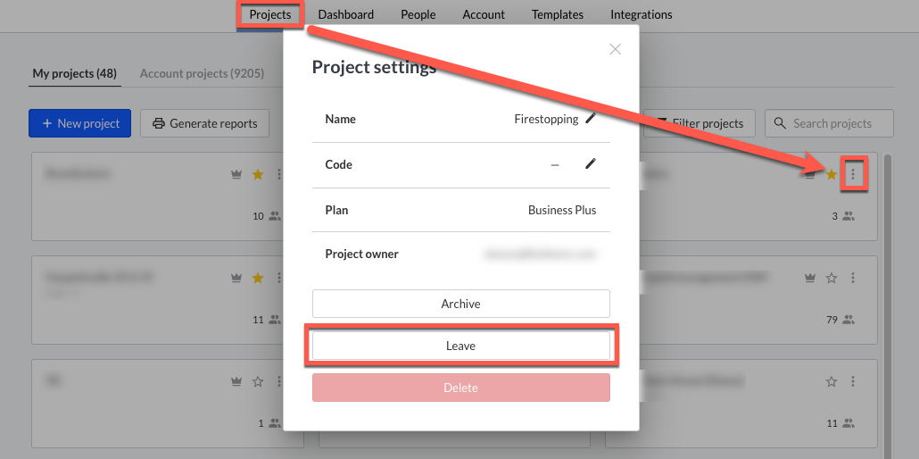Image resolution: width=919 pixels, height=459 pixels.
Task: Open the Dashboard menu item
Action: pyautogui.click(x=345, y=14)
